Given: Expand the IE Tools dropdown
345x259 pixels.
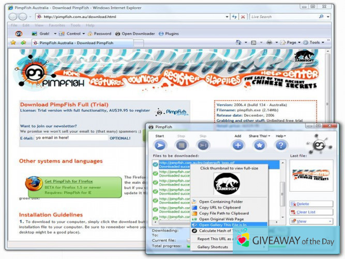Looking at the screenshot, I should (x=317, y=42).
